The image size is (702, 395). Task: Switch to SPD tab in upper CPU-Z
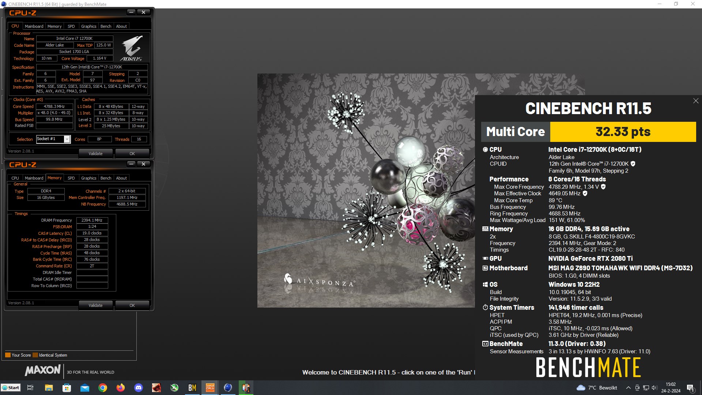71,26
